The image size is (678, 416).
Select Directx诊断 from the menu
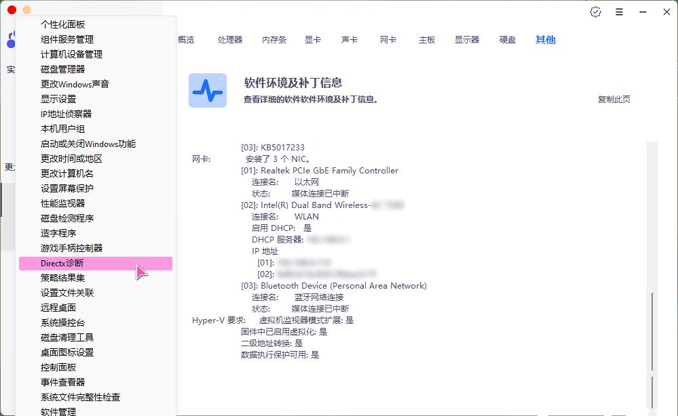(62, 263)
